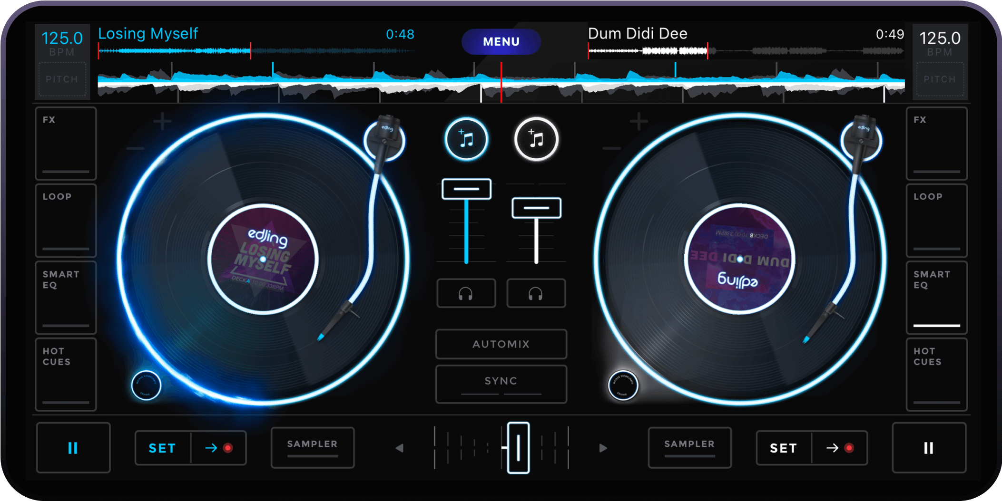Nudge crossfader left with arrow
Screen dimensions: 1002x501
pos(400,448)
